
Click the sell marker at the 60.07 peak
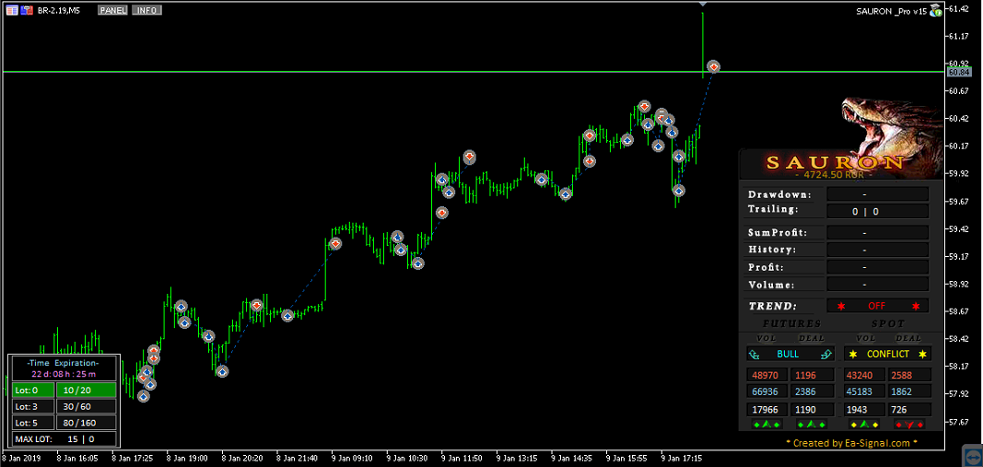pos(470,157)
